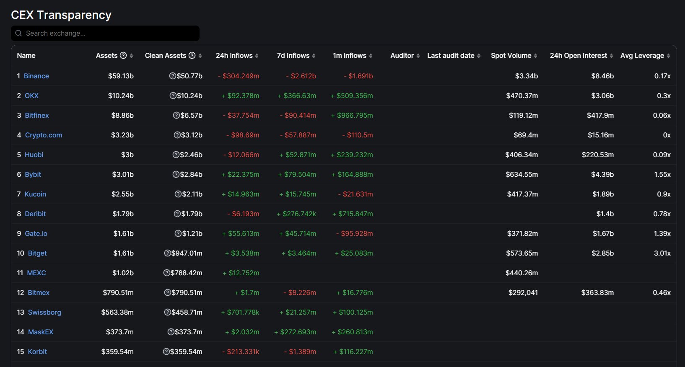Select OKX 1m inflow + $509.356m
685x367 pixels.
(352, 96)
